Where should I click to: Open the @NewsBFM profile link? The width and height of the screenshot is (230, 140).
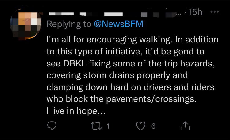(118, 24)
